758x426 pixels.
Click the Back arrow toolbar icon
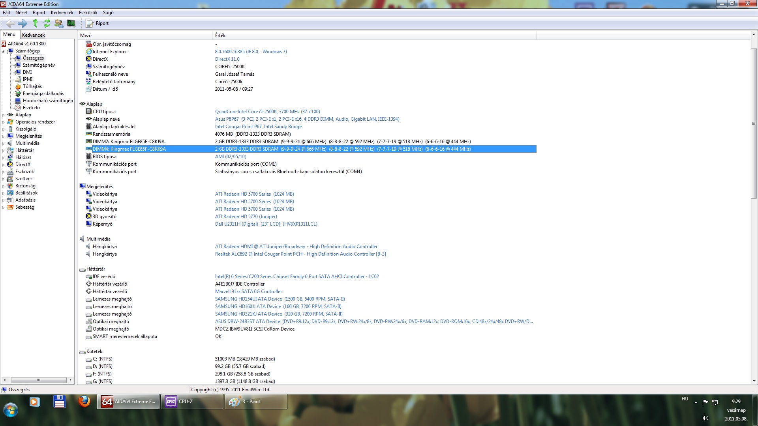click(x=11, y=23)
